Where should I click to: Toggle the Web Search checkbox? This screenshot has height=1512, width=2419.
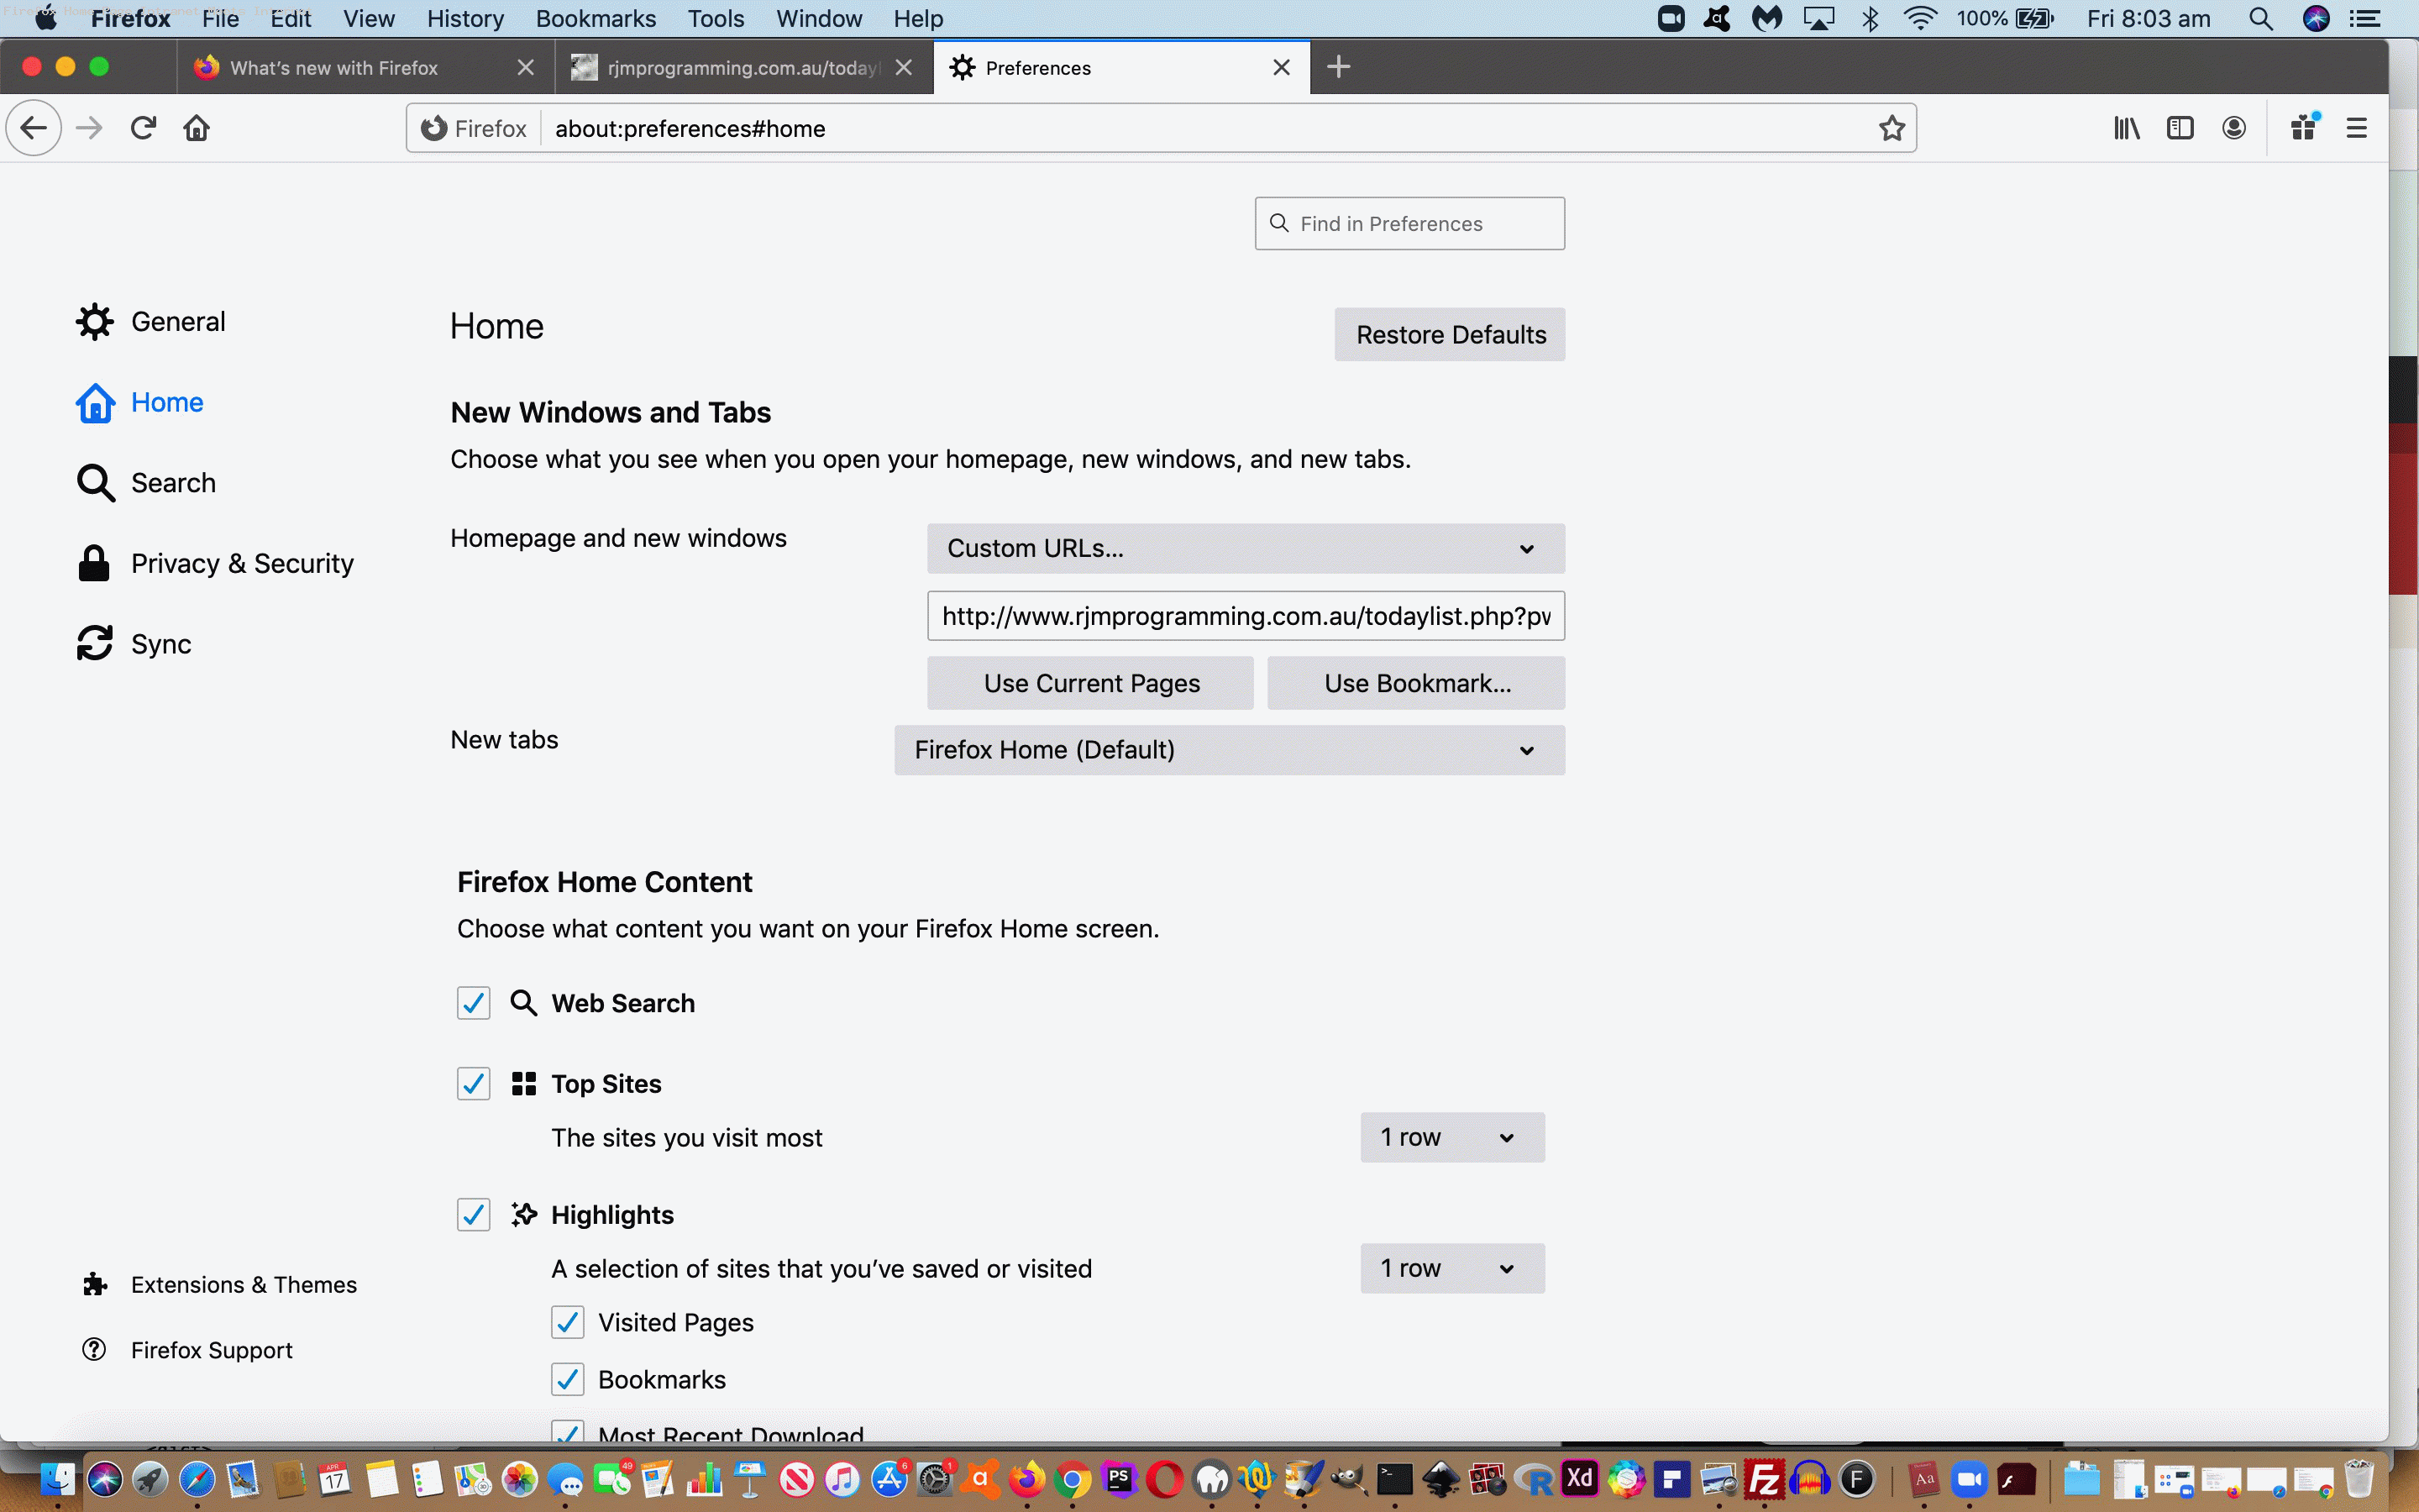(473, 1003)
